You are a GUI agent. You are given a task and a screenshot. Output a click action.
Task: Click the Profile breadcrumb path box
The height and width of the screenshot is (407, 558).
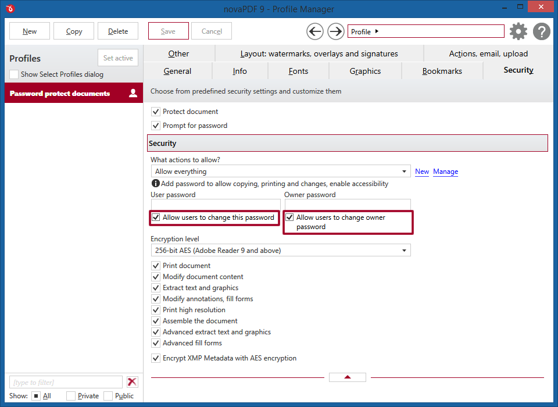coord(426,31)
